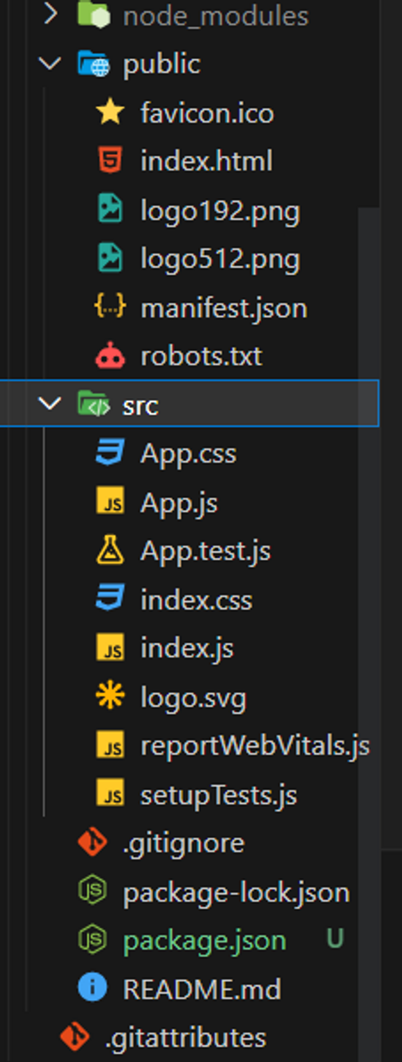Open index.css file
The height and width of the screenshot is (1062, 402).
click(197, 600)
